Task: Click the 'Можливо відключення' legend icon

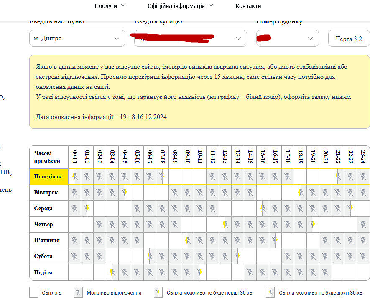Action: [x=78, y=292]
